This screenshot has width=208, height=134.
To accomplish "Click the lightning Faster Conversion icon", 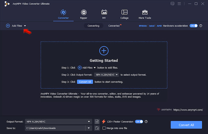I will click(x=104, y=122).
